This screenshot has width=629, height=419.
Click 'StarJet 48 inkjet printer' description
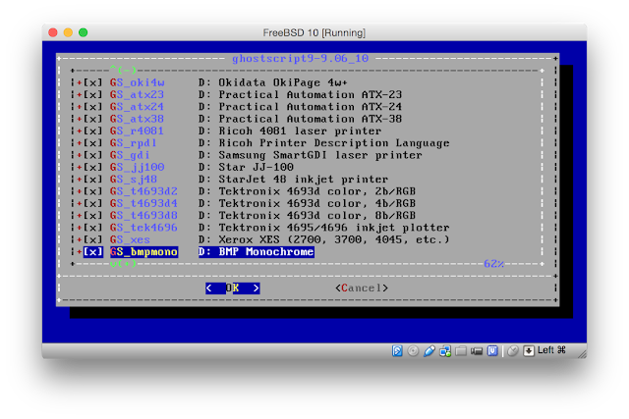coord(304,179)
